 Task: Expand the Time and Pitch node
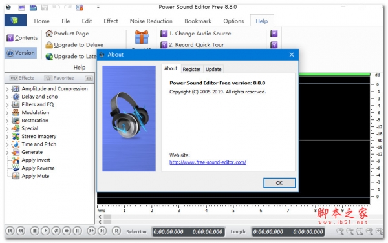(x=7, y=144)
